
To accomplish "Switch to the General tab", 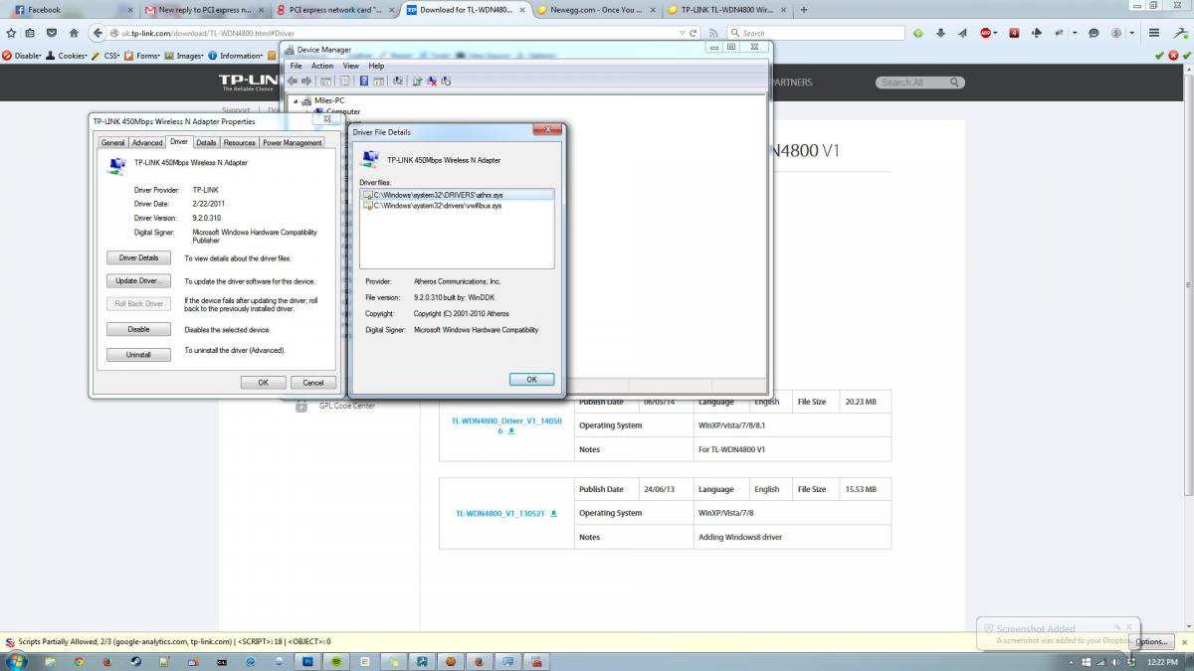I will coord(112,143).
